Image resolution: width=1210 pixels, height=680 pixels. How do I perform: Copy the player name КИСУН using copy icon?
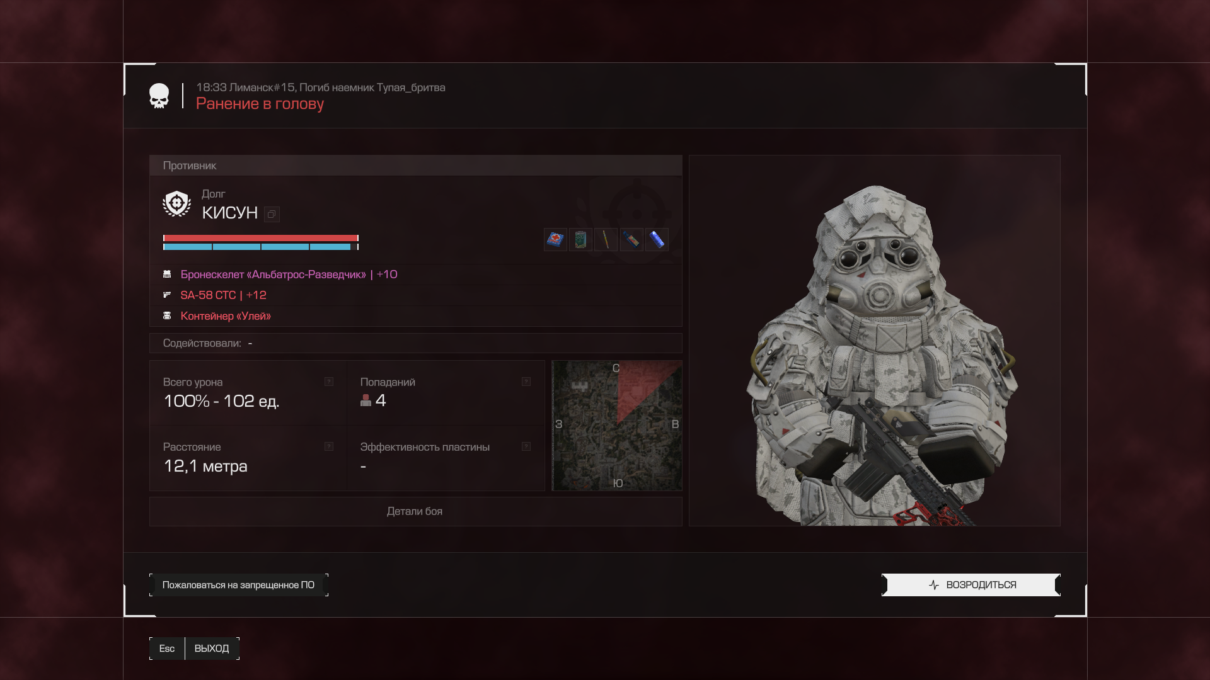(x=272, y=214)
